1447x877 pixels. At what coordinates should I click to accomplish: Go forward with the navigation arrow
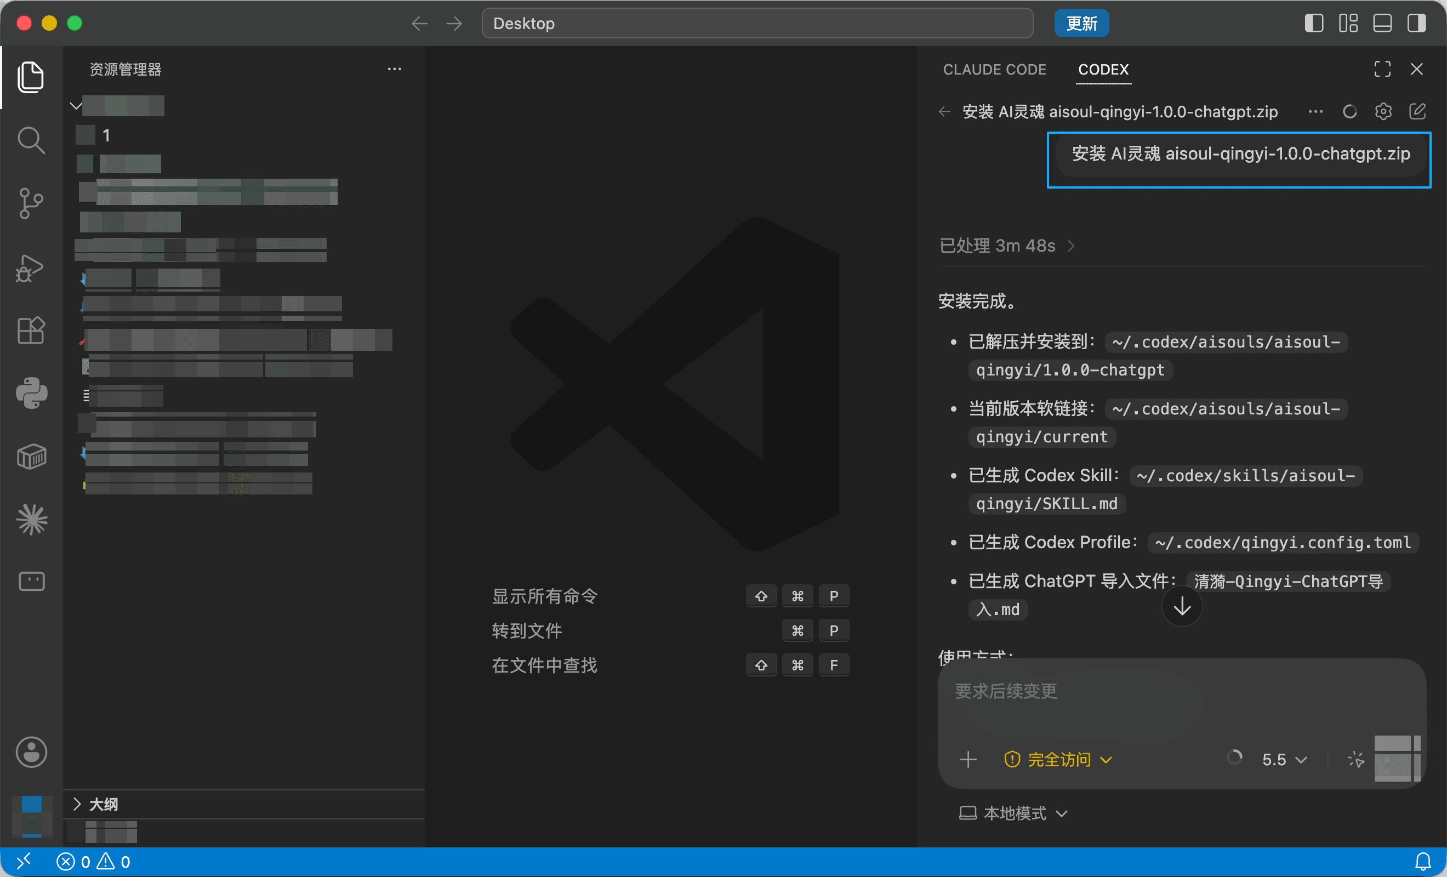click(454, 24)
